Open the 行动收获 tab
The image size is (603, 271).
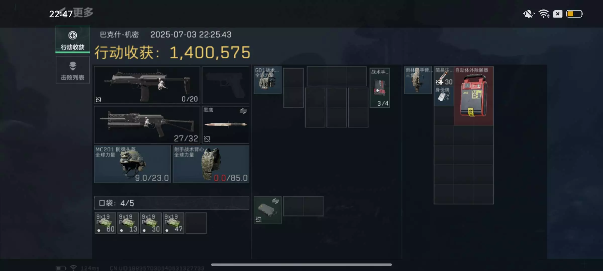coord(73,40)
